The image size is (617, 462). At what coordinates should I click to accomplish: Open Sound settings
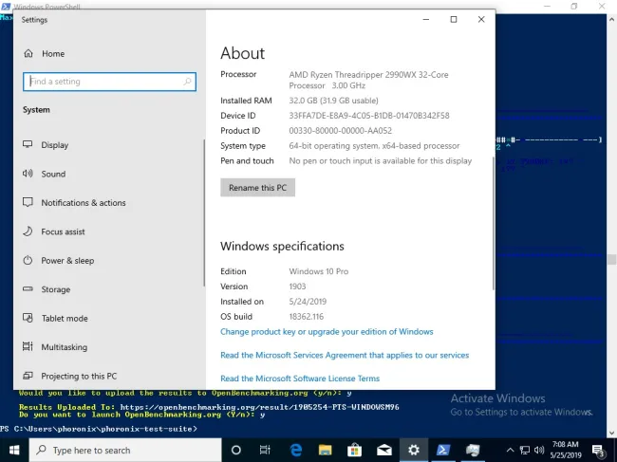(44, 174)
